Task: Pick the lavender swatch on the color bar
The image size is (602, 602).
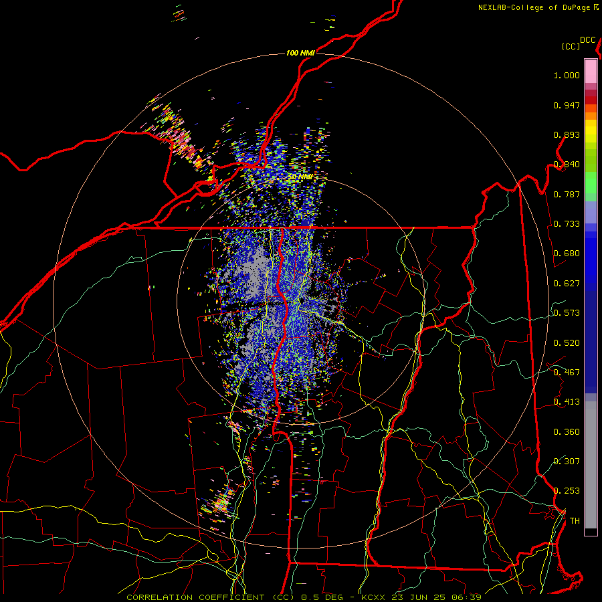Action: point(591,212)
